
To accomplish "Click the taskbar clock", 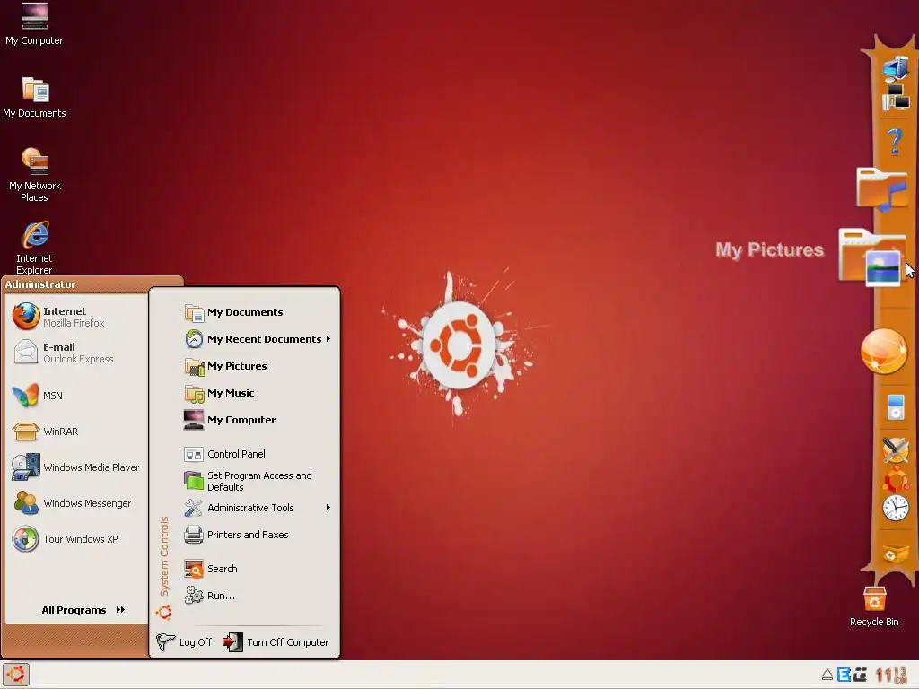I will pos(893,675).
